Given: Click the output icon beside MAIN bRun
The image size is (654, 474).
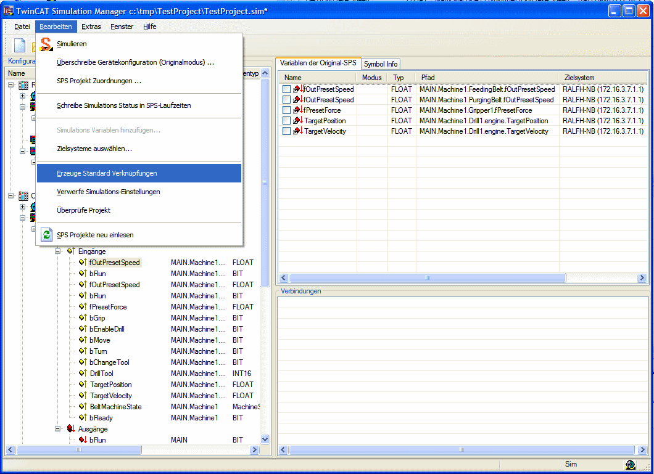Looking at the screenshot, I should click(x=83, y=440).
